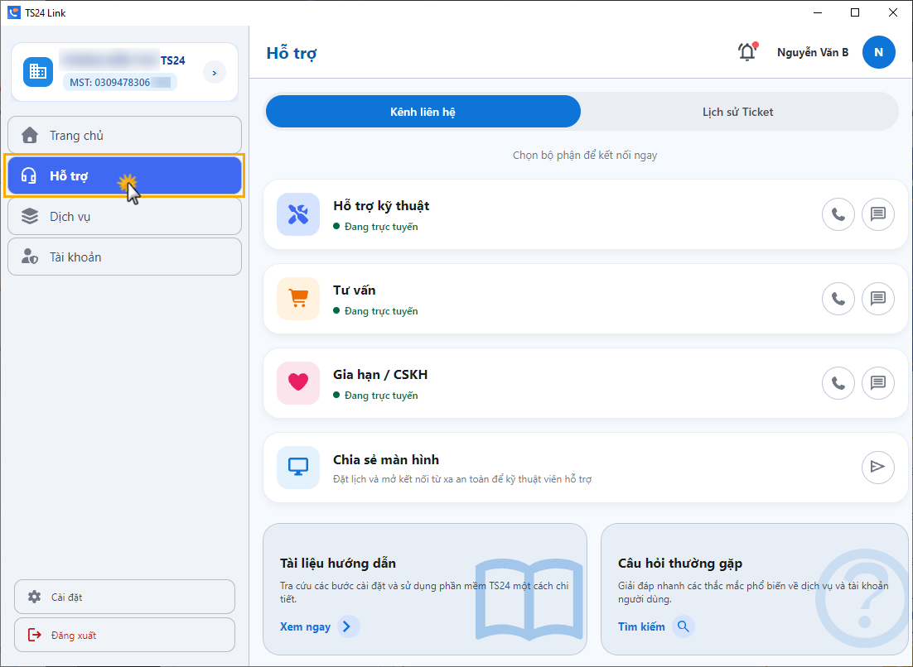913x667 pixels.
Task: Maximize the TS24 Link window
Action: pyautogui.click(x=855, y=12)
